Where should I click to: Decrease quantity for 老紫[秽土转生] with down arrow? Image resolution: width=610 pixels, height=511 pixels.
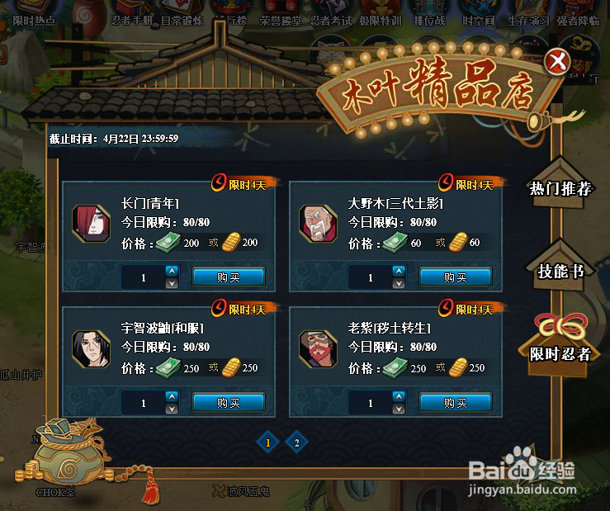coord(399,409)
